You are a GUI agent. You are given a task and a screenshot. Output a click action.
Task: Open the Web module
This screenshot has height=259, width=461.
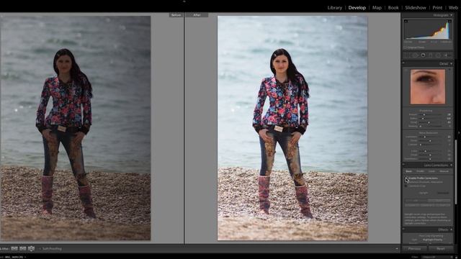[x=453, y=8]
